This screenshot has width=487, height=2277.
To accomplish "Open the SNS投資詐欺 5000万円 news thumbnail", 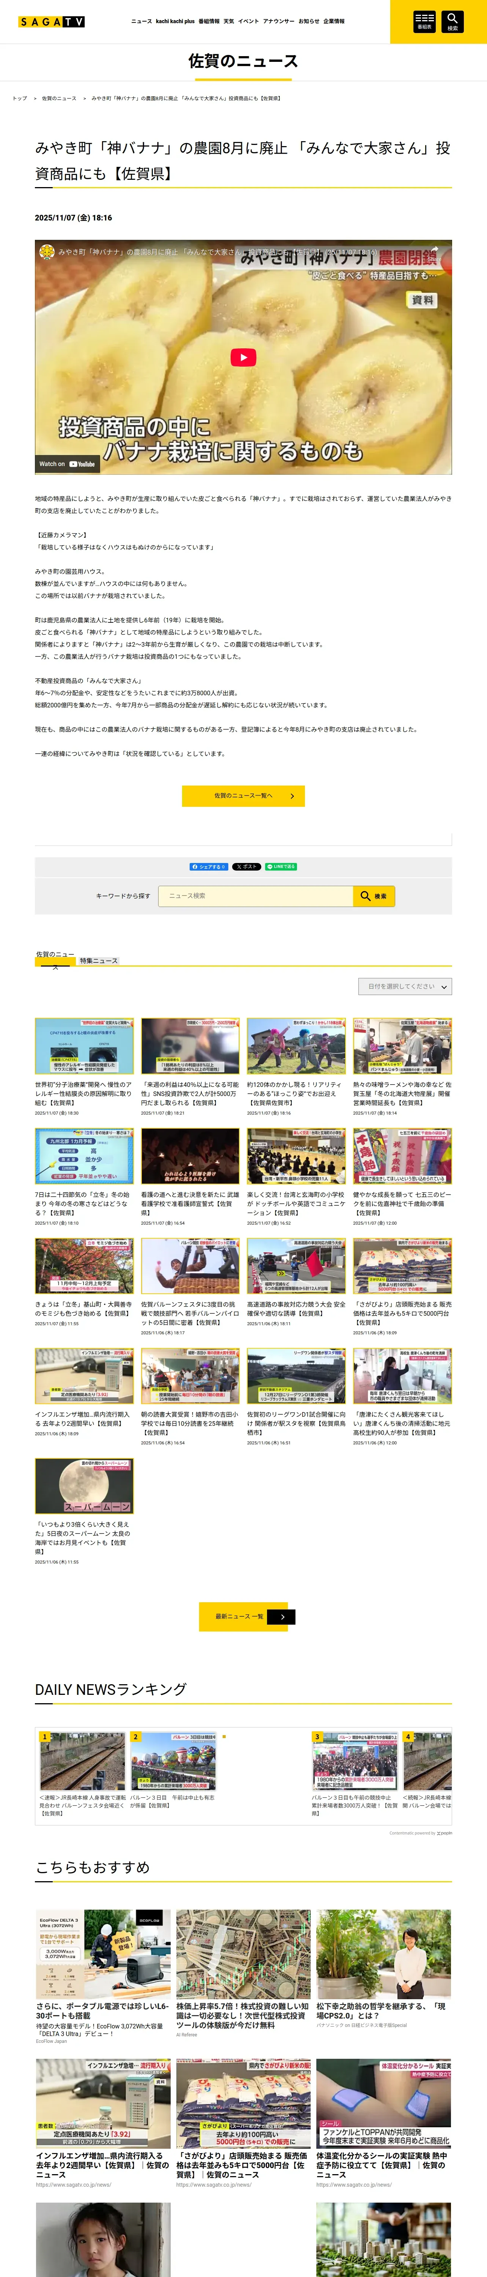I will pyautogui.click(x=190, y=1046).
